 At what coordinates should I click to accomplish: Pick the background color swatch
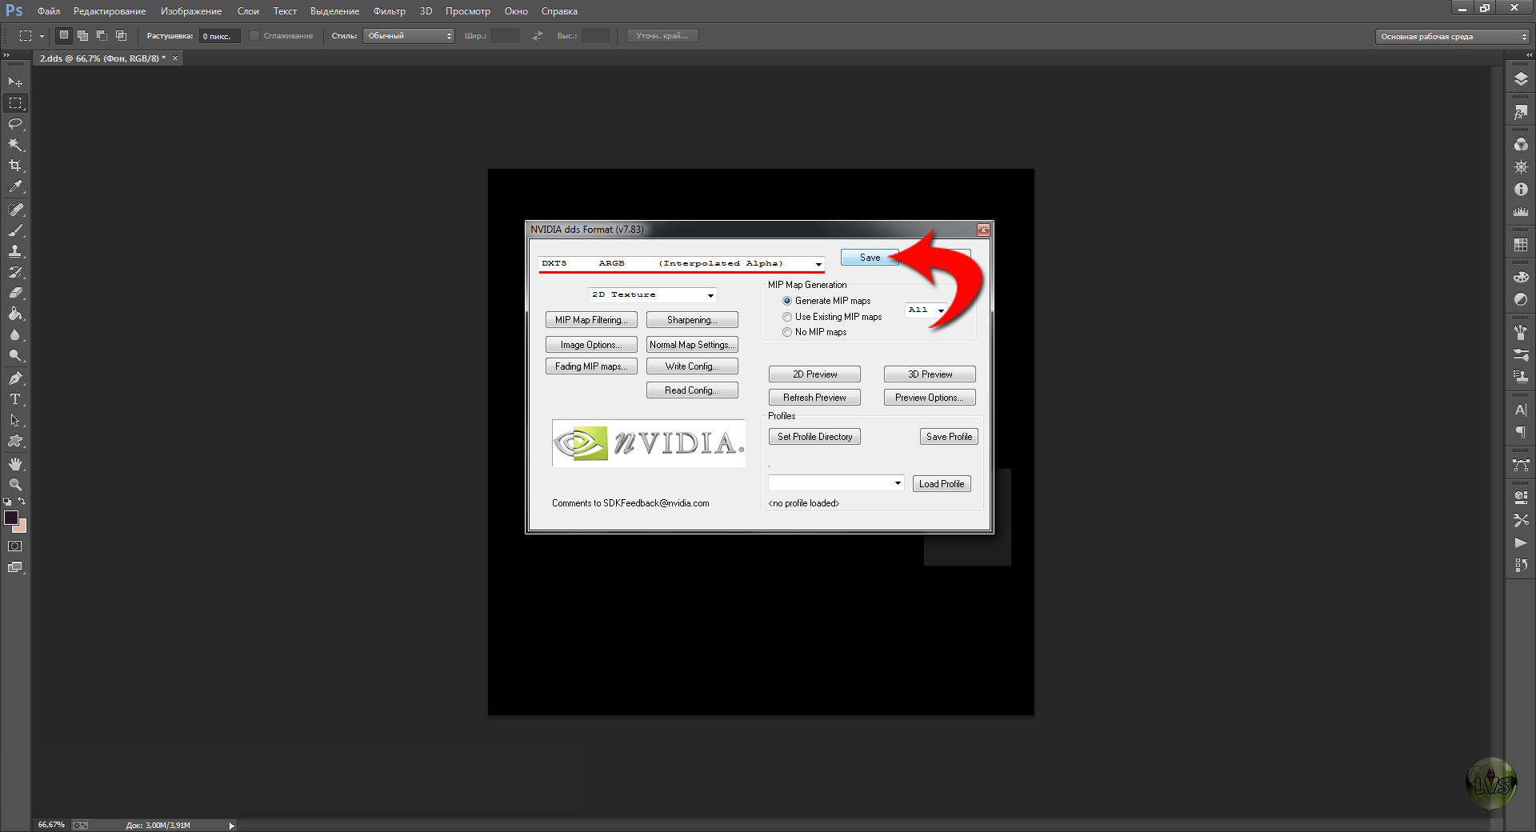click(22, 527)
